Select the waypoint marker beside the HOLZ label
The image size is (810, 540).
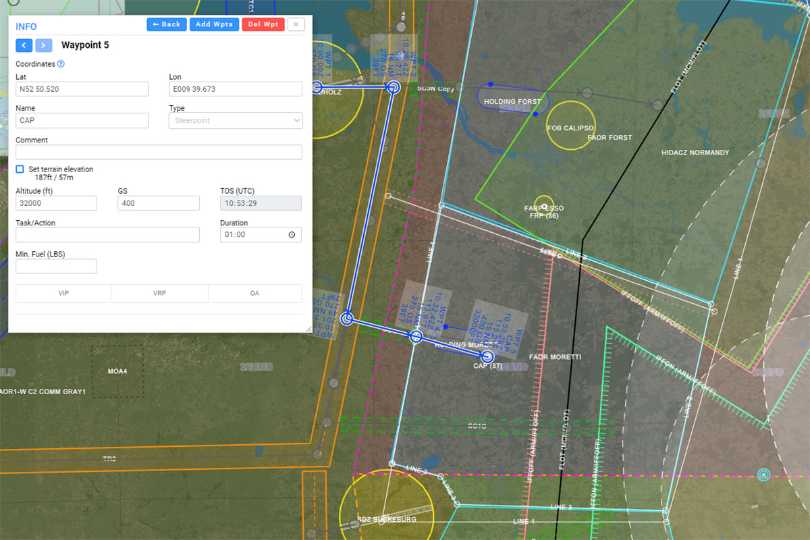317,87
